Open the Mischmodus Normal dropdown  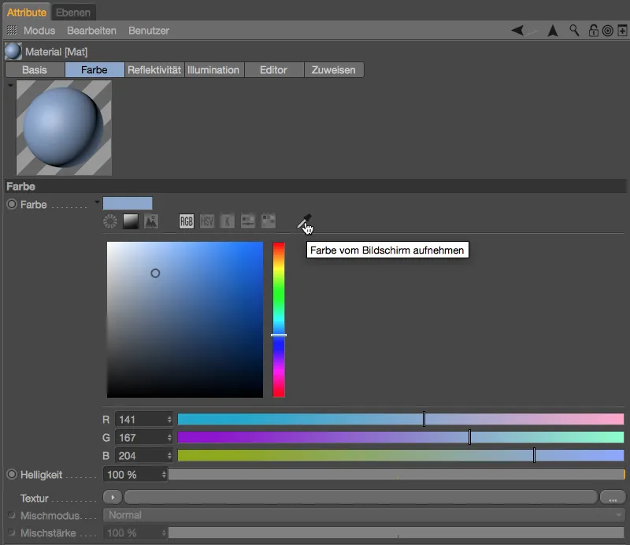(364, 515)
